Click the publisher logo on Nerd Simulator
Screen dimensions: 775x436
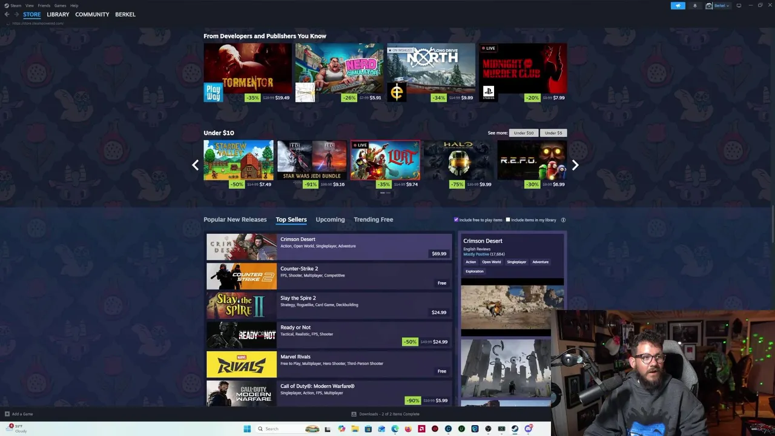(305, 93)
